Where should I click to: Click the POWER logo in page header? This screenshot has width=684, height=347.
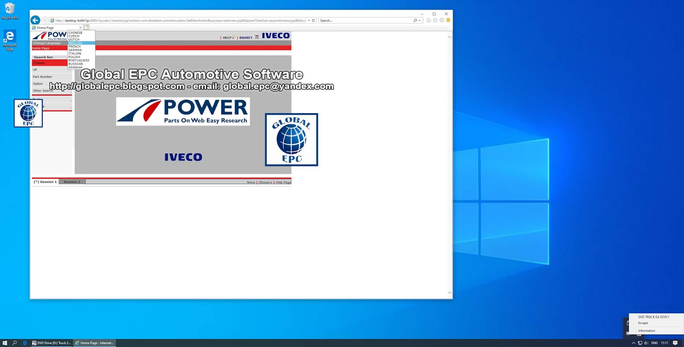pos(50,35)
